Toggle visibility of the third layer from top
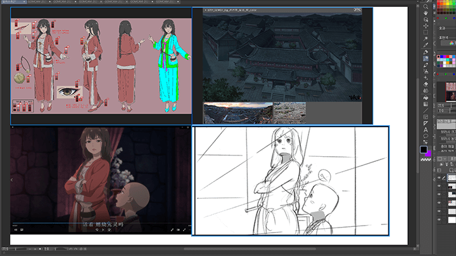This screenshot has height=256, width=456. (439, 195)
